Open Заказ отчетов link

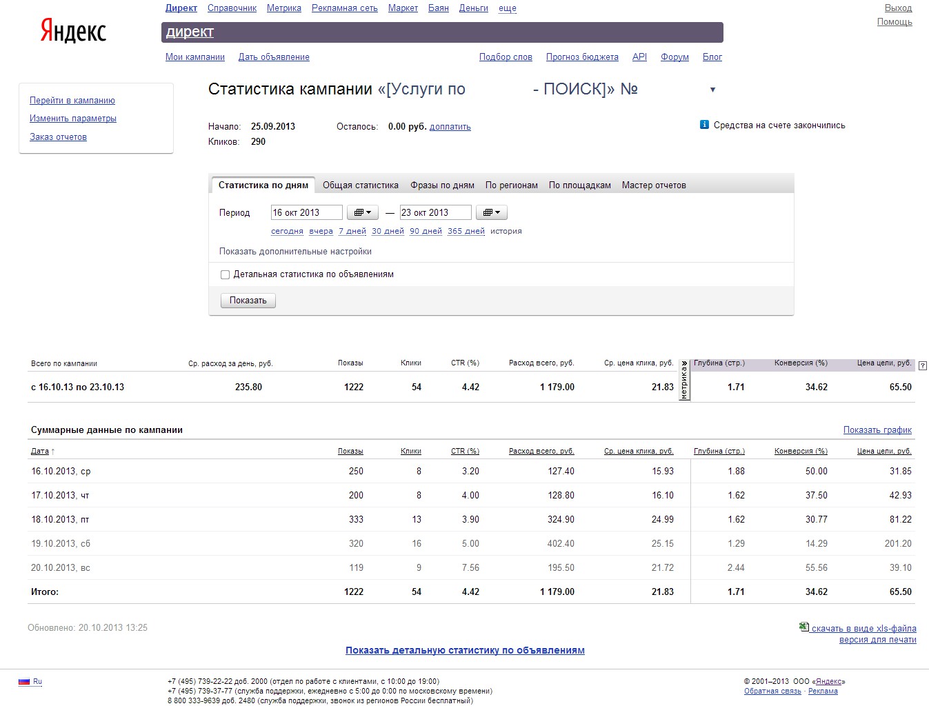58,137
